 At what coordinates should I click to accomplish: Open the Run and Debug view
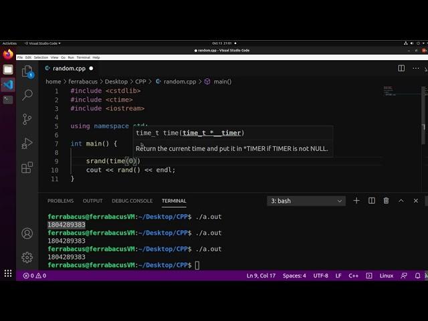(x=27, y=143)
